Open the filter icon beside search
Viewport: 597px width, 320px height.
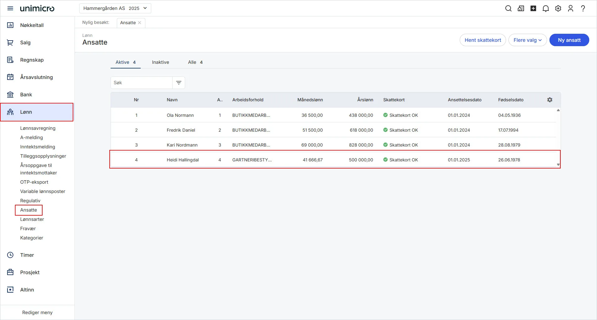[179, 83]
